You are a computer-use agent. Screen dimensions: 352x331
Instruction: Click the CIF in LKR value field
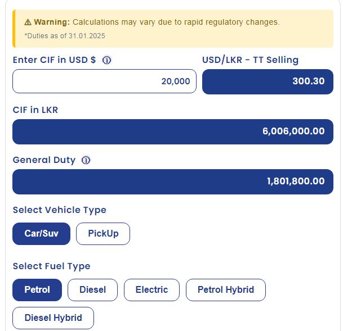(x=172, y=132)
